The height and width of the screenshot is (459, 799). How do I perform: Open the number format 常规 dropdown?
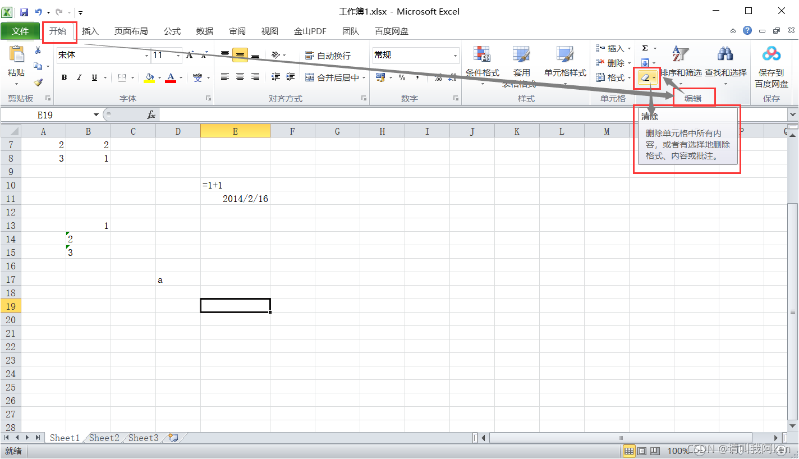(455, 56)
